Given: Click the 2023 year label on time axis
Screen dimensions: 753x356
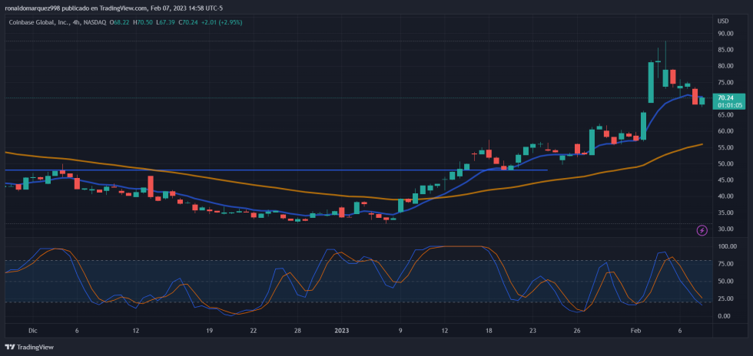Looking at the screenshot, I should pyautogui.click(x=341, y=331).
